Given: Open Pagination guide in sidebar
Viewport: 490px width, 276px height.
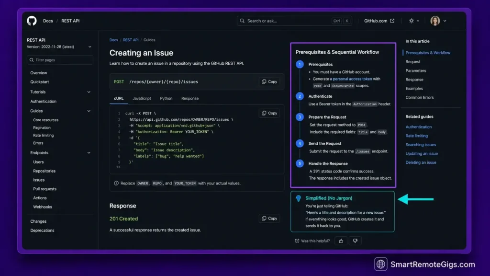Looking at the screenshot, I should point(42,127).
